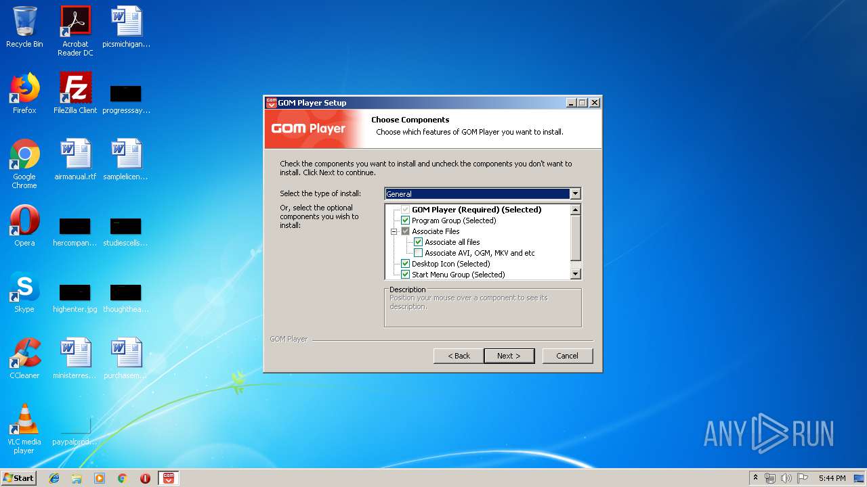The height and width of the screenshot is (487, 867).
Task: Click the components list scrollbar thumb
Action: (x=576, y=237)
